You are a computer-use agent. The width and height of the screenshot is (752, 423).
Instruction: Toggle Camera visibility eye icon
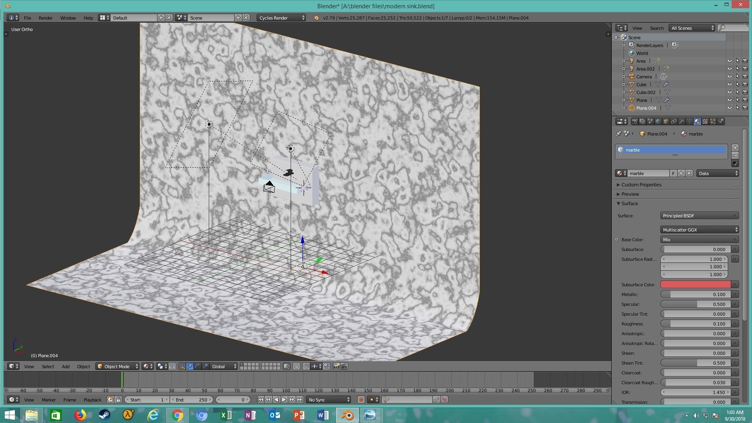[729, 77]
